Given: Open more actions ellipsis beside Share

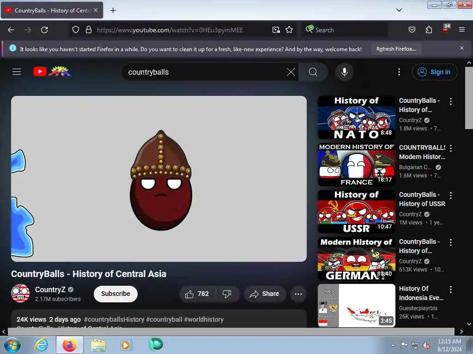Looking at the screenshot, I should 298,294.
